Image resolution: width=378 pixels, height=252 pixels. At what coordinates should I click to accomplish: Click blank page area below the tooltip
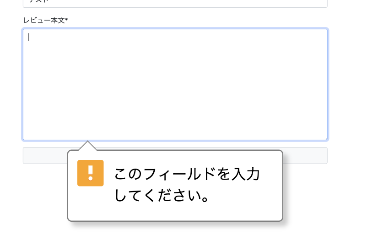coord(183,238)
